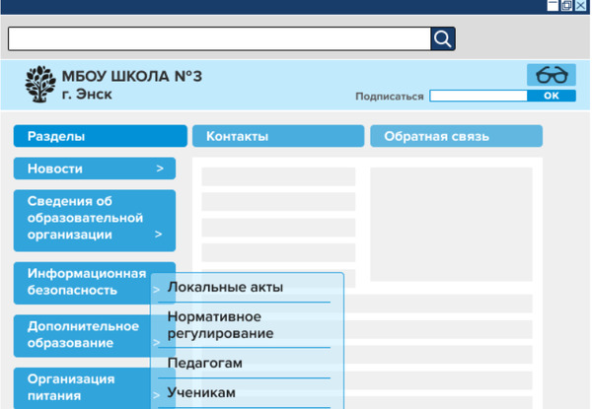Restore the window using the maximize icon
The width and height of the screenshot is (592, 409).
click(566, 6)
